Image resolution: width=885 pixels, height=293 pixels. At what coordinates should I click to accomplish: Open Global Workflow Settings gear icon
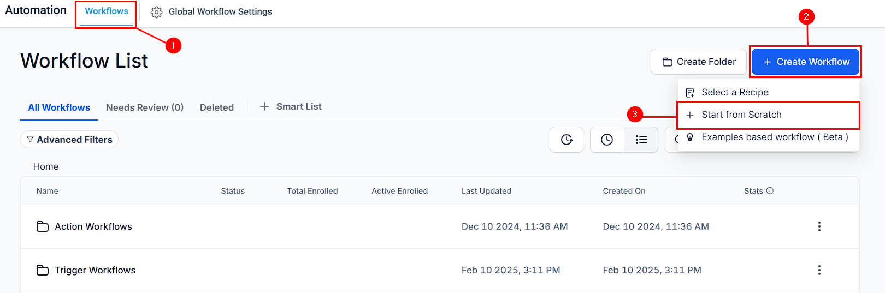click(156, 12)
